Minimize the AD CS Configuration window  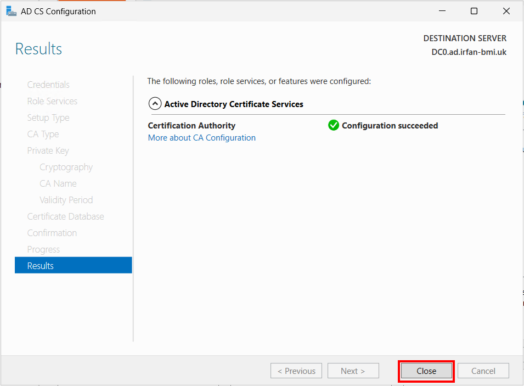tap(442, 11)
